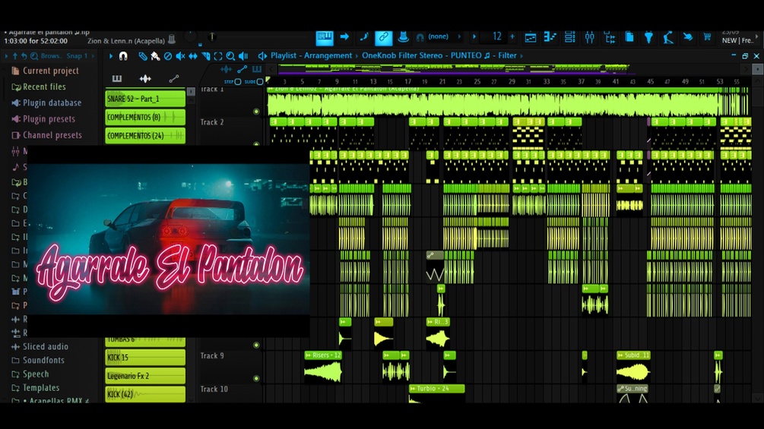
Task: Select the Zoom magnifier tool
Action: (230, 56)
